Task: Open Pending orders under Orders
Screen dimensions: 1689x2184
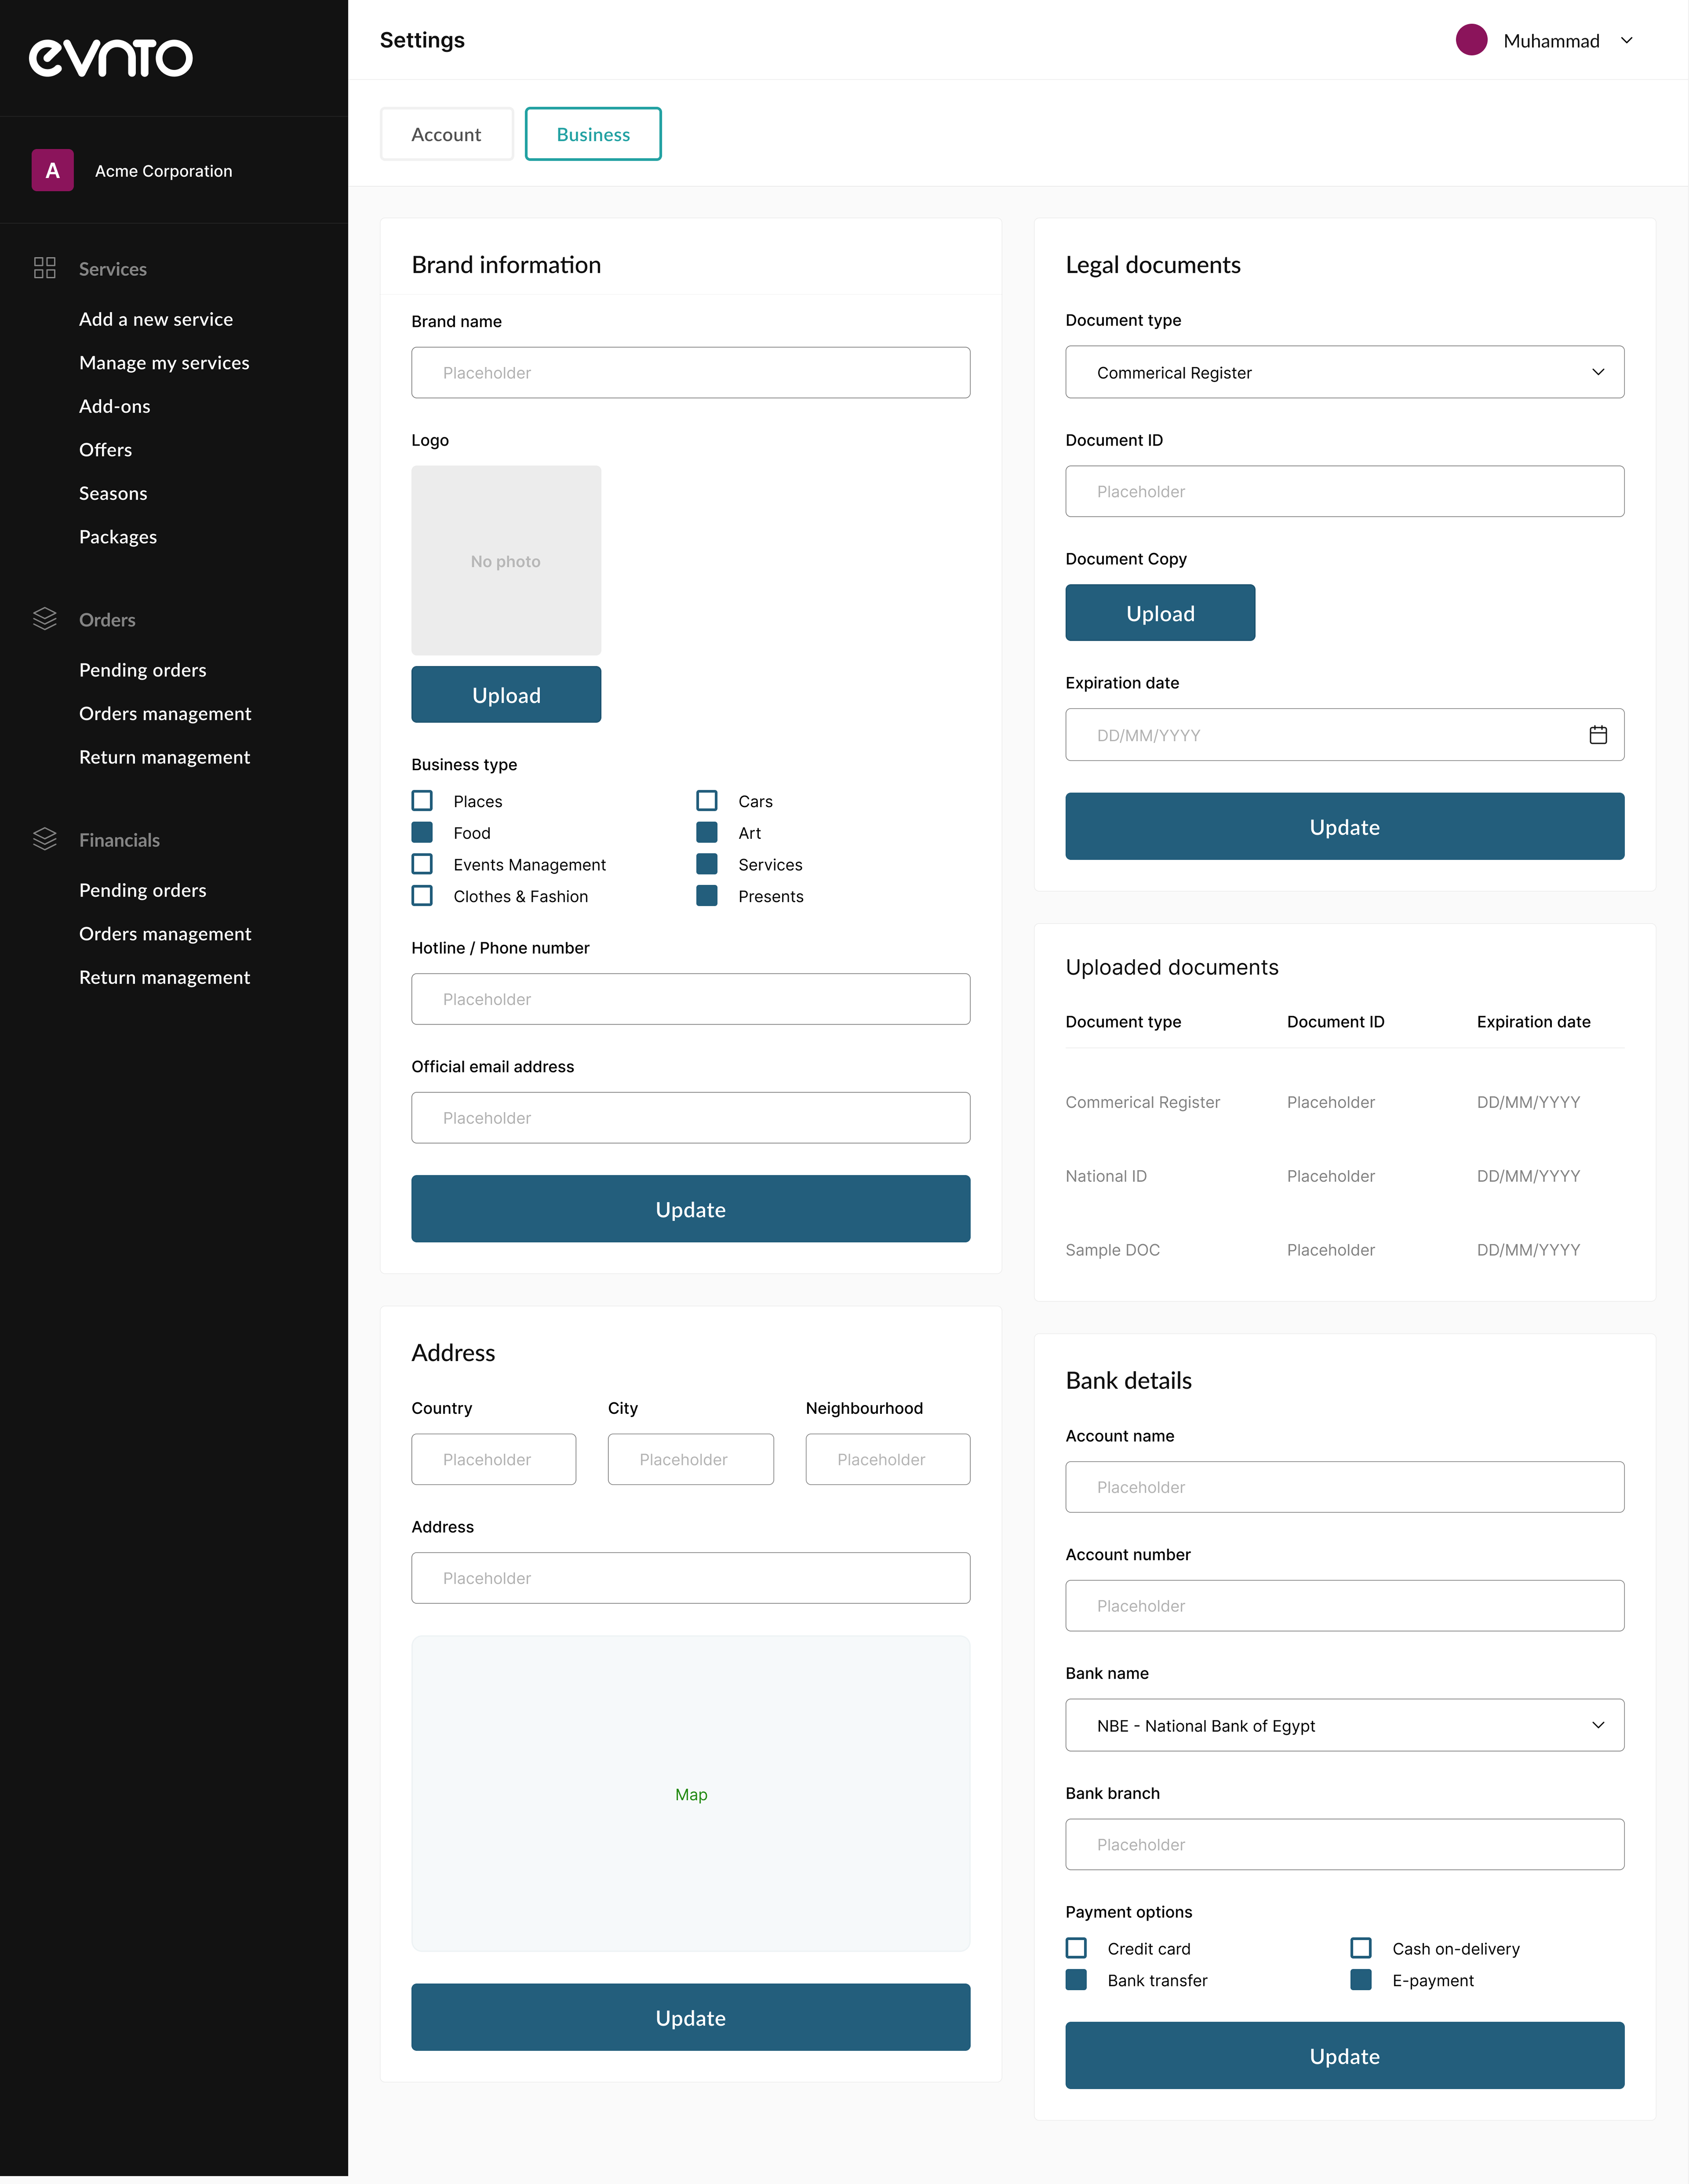Action: [143, 670]
